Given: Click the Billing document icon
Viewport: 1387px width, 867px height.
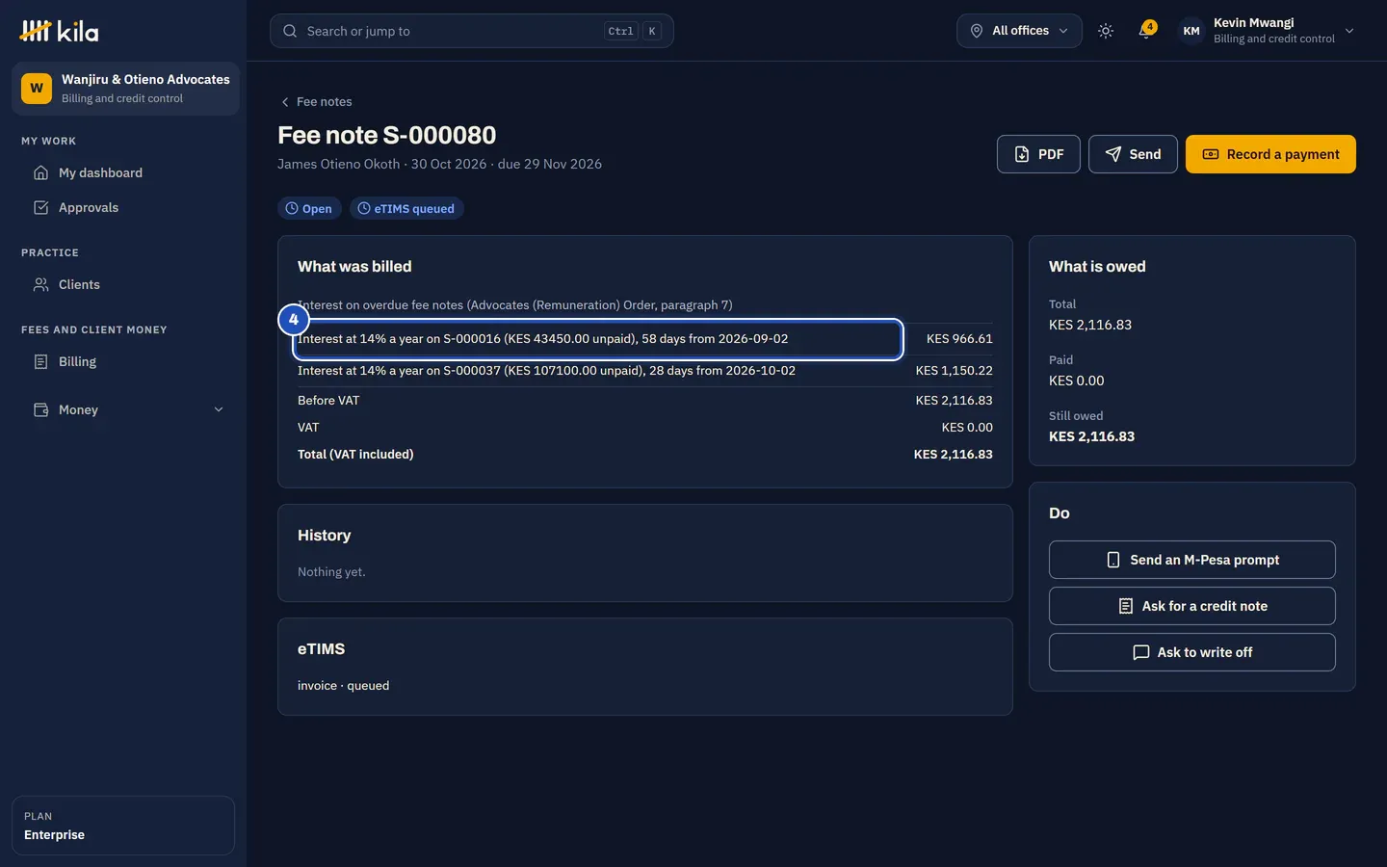Looking at the screenshot, I should click(x=40, y=361).
